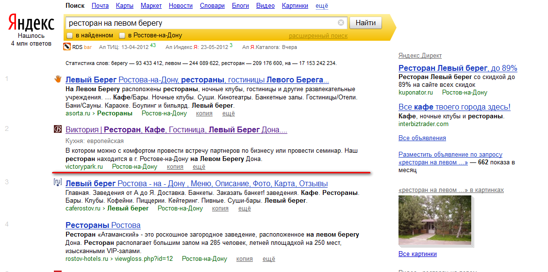Open the cached 'копия' of the asorta.ru result
The height and width of the screenshot is (272, 548).
point(204,113)
